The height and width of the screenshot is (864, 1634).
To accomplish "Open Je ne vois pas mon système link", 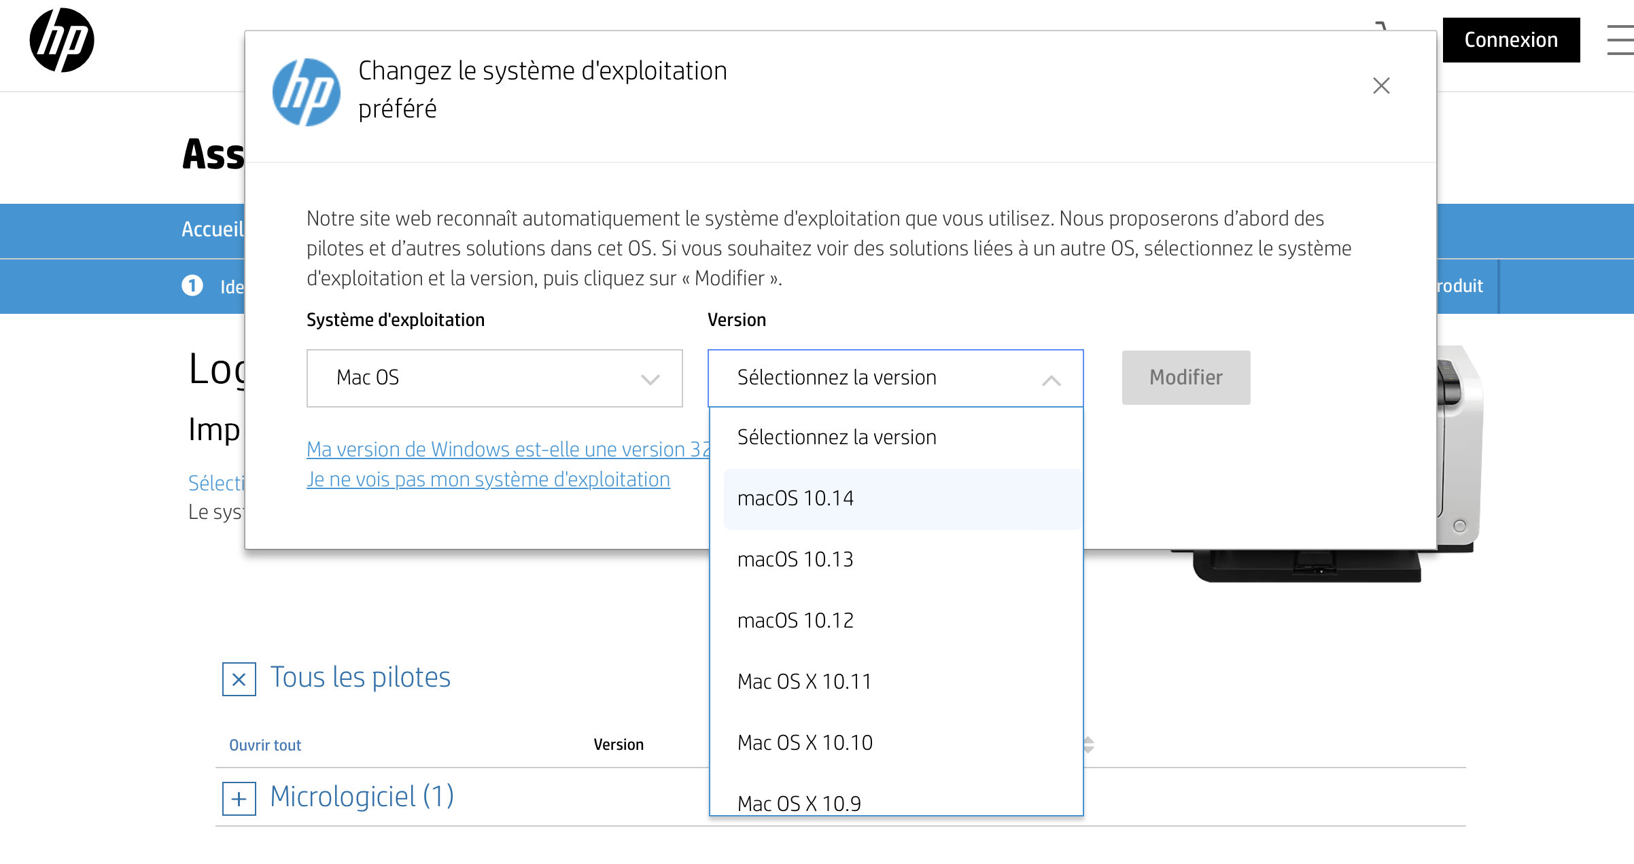I will point(488,480).
